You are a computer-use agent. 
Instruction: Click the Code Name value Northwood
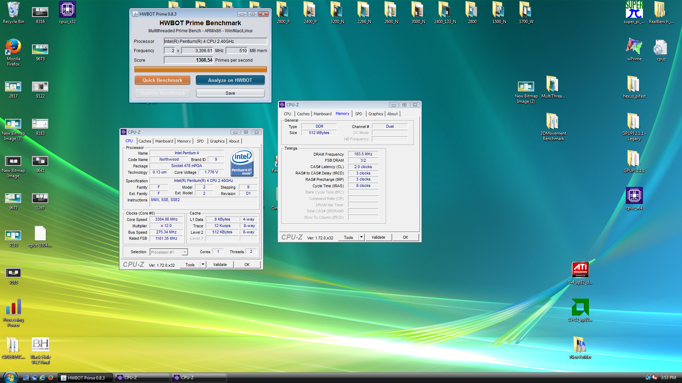tap(169, 160)
